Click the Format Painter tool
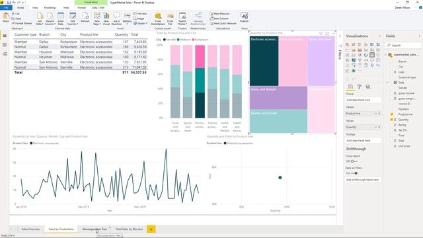Image resolution: width=423 pixels, height=238 pixels. [22, 24]
